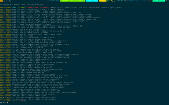Image resolution: width=169 pixels, height=105 pixels.
Task: Click the yellow memory usage 3.5G block
Action: [103, 1]
